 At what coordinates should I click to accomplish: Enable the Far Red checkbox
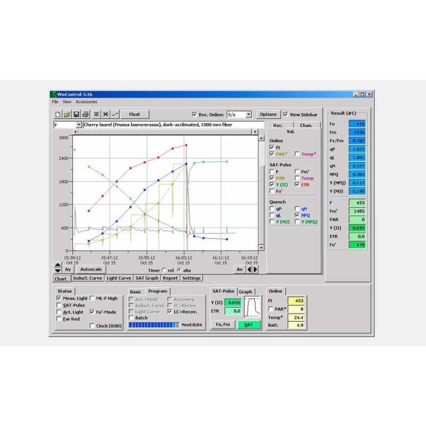pyautogui.click(x=59, y=319)
